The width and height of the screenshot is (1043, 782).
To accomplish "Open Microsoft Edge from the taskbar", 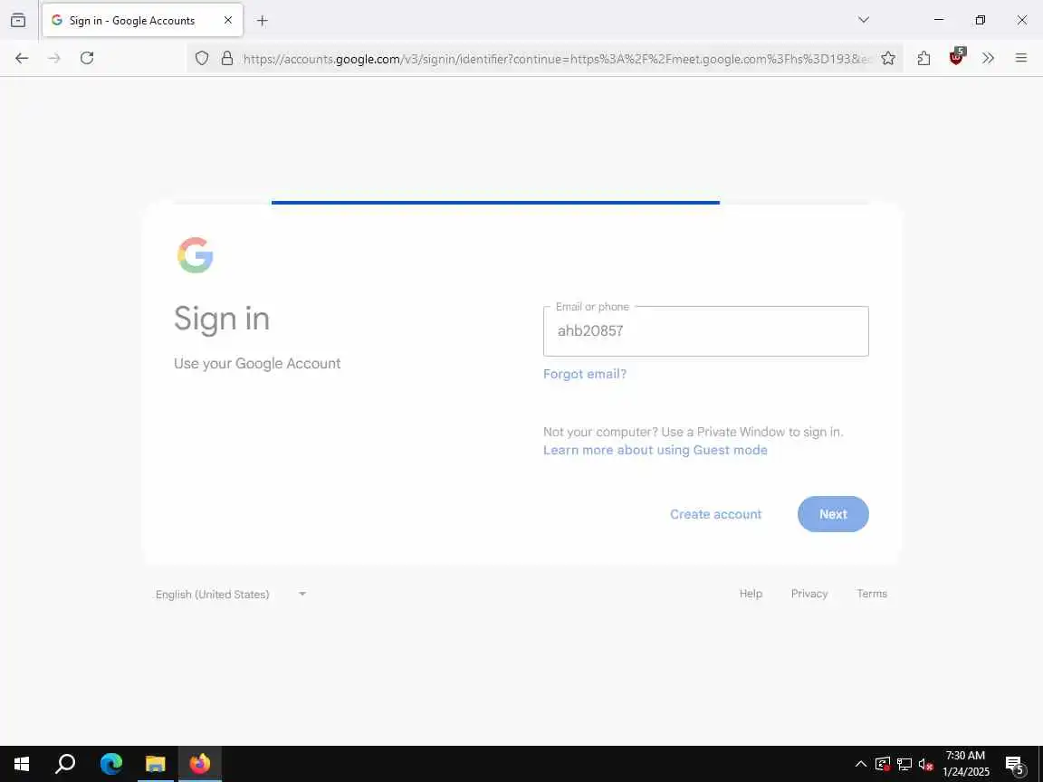I will point(111,763).
